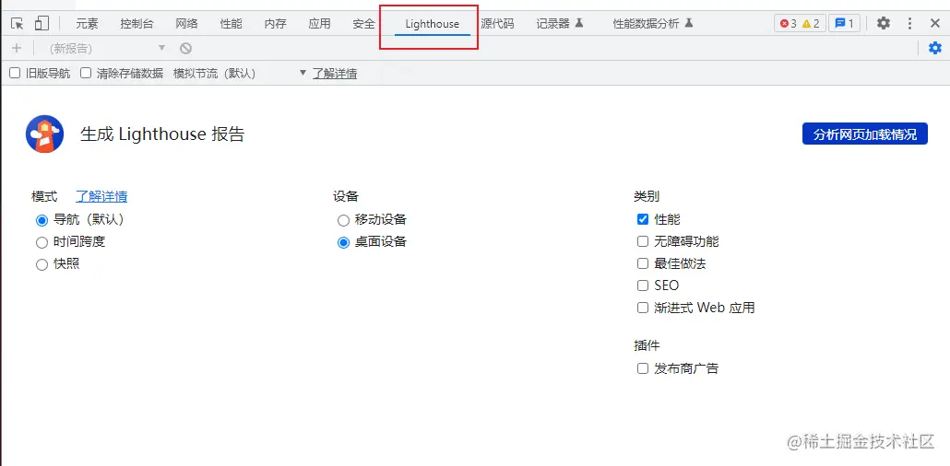Select the 导航（默认）mode radio button
Screen dimensions: 950x466
(x=42, y=220)
